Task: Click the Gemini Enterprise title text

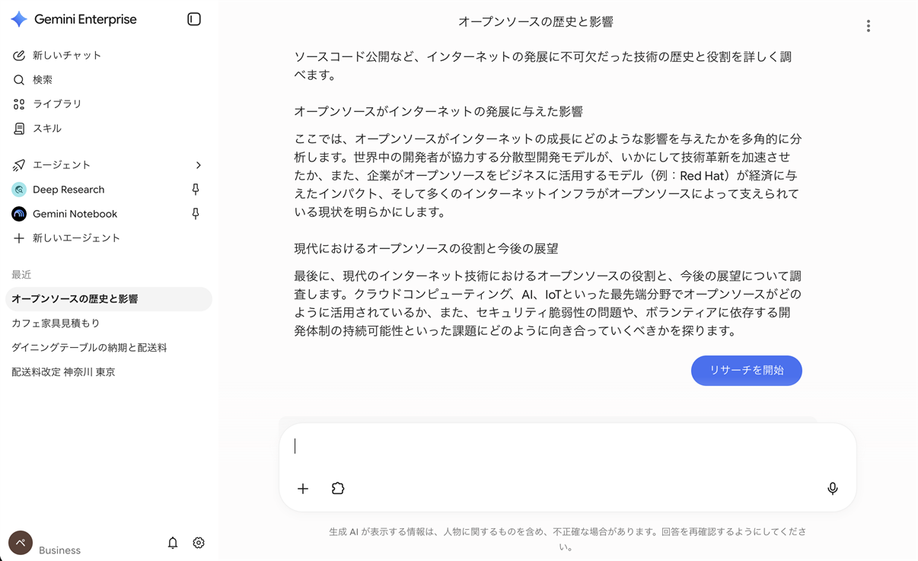Action: point(85,19)
